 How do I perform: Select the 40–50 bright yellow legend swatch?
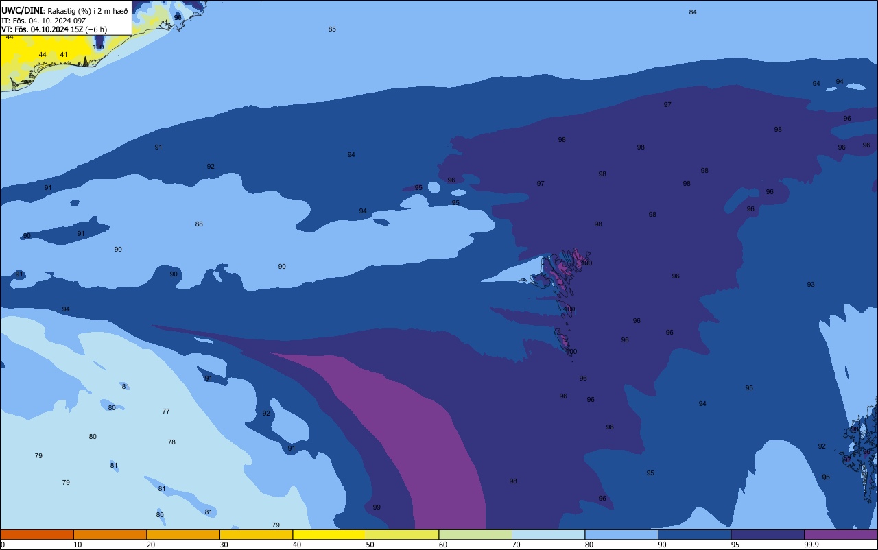tap(329, 534)
